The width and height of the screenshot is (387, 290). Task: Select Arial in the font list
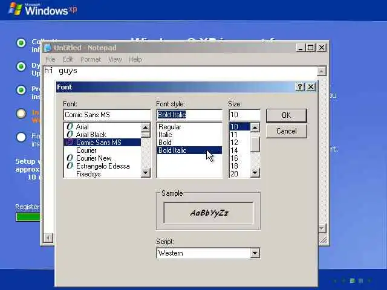pos(102,127)
